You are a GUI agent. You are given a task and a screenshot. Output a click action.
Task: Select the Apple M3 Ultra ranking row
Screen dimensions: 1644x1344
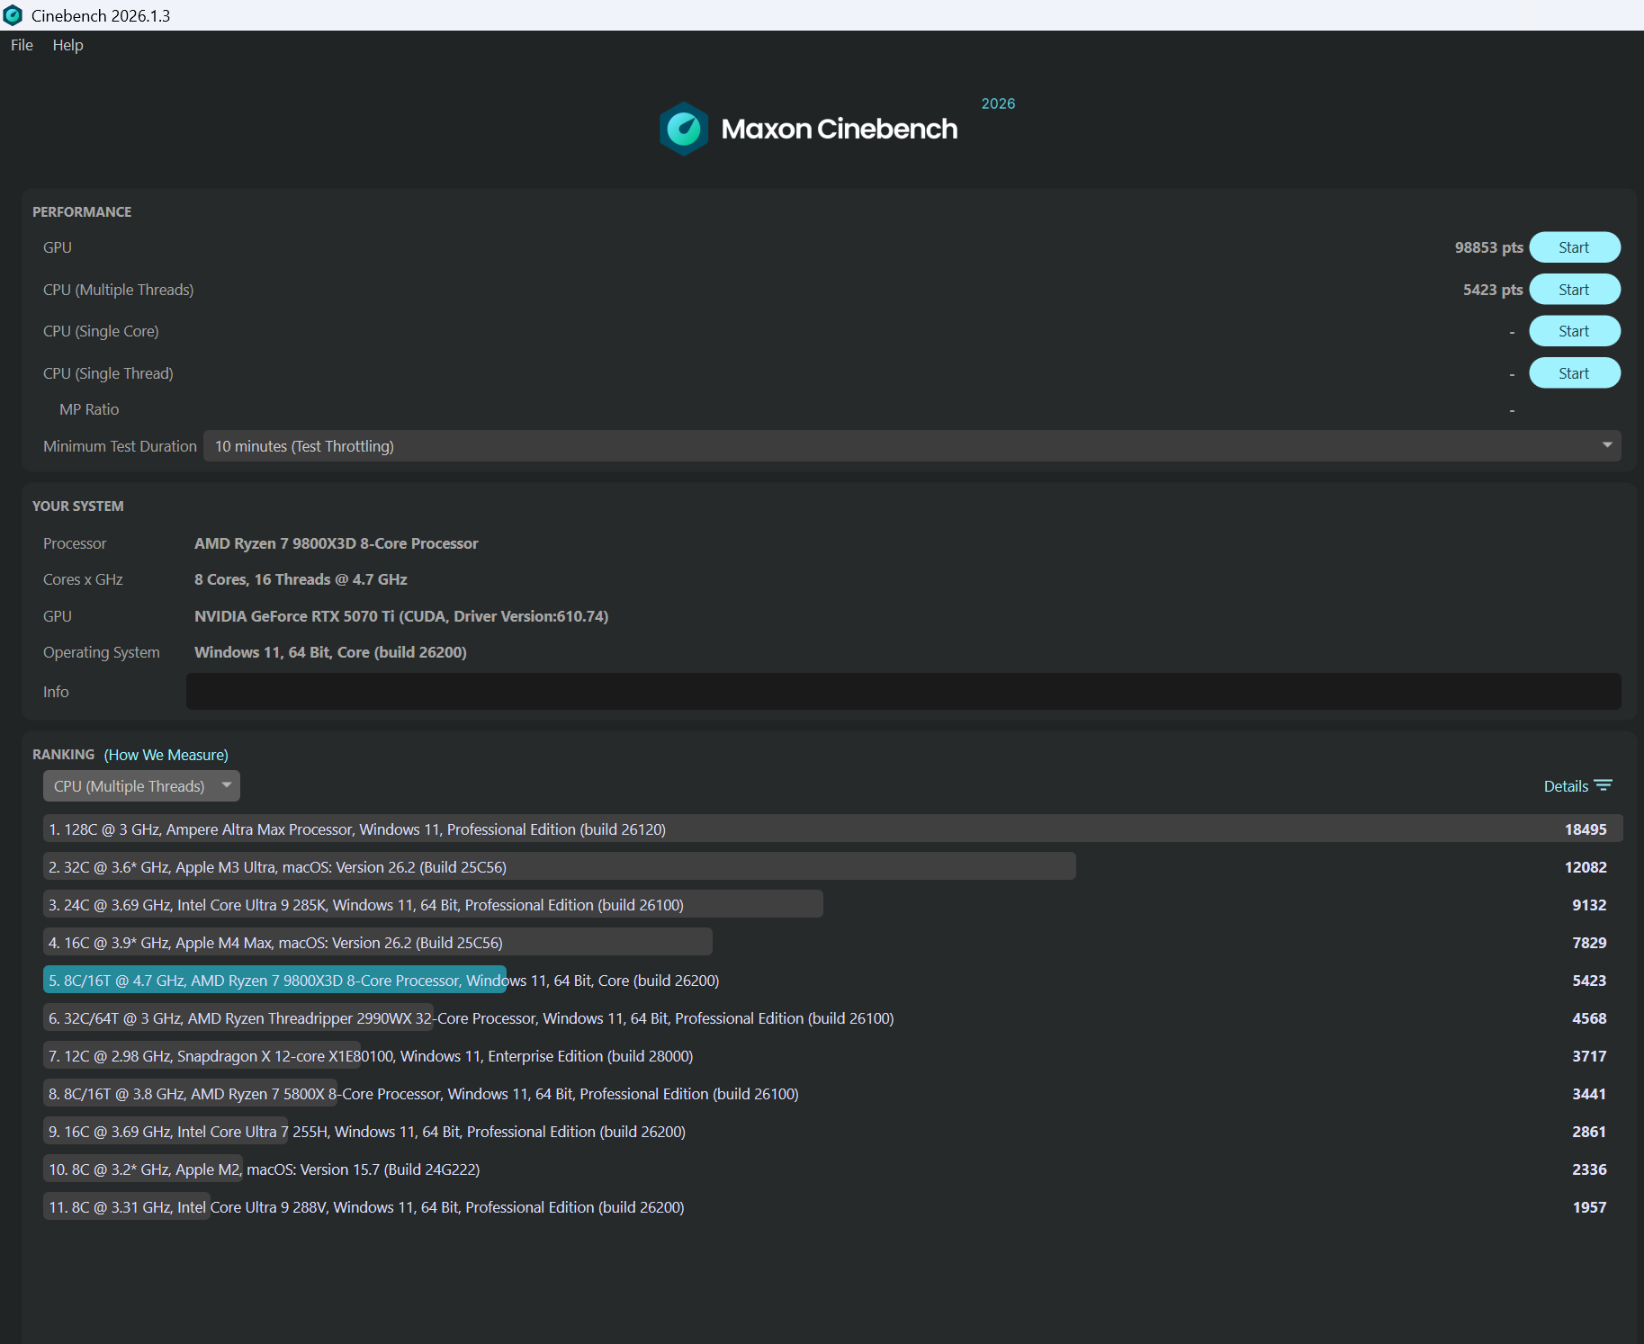[832, 867]
